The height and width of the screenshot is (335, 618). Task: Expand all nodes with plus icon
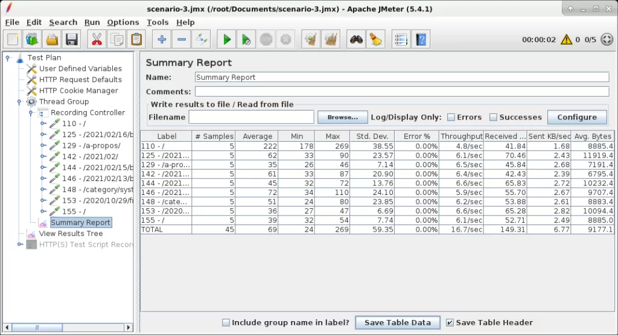point(162,39)
